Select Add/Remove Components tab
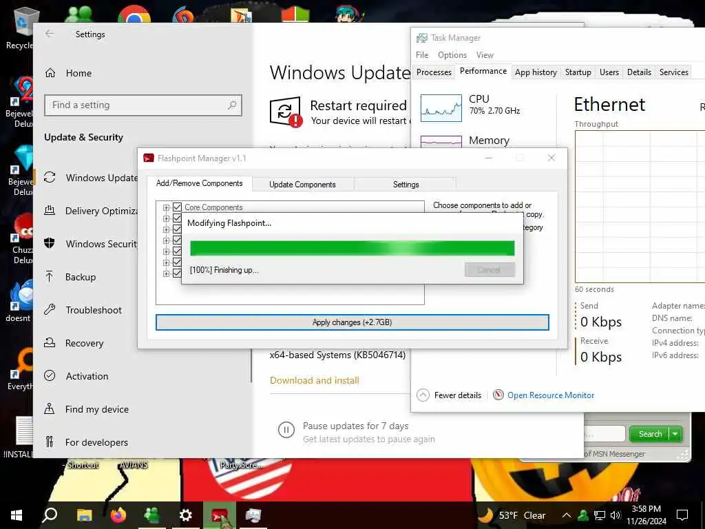This screenshot has height=529, width=705. [x=200, y=183]
